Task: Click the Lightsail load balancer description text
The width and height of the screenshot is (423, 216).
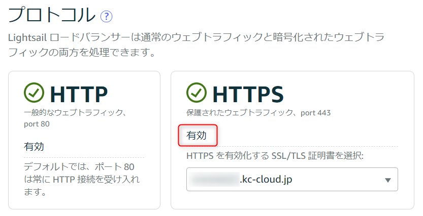Action: pyautogui.click(x=196, y=45)
